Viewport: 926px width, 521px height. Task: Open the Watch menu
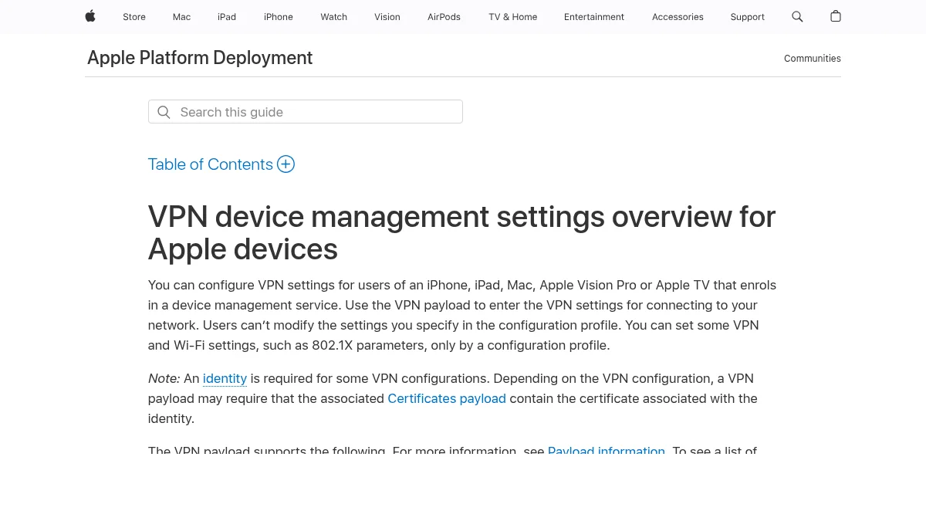tap(334, 17)
